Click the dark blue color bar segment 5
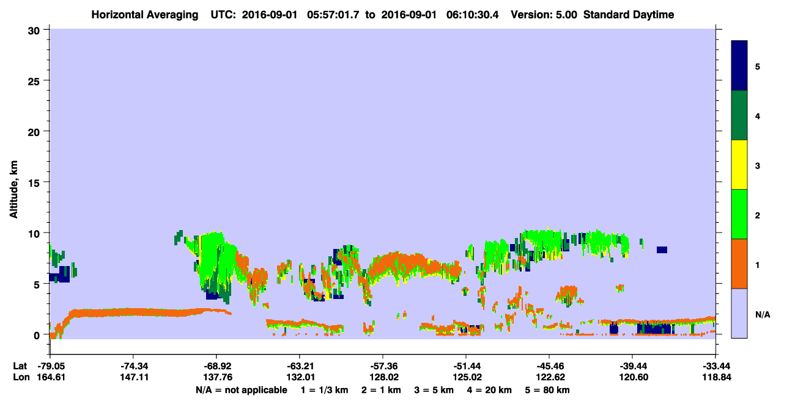 tap(739, 65)
